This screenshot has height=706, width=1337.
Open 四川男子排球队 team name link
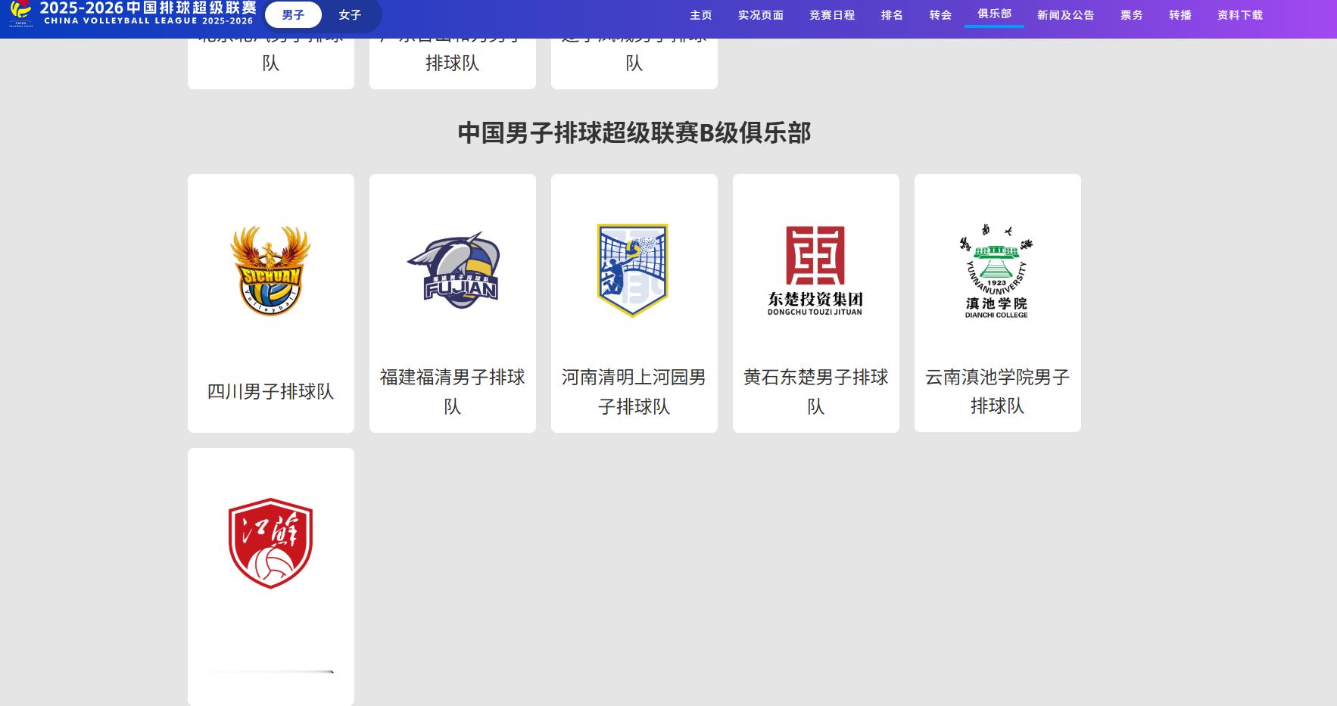click(270, 391)
